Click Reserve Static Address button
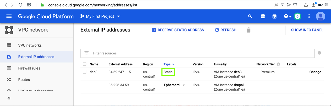 [178, 30]
